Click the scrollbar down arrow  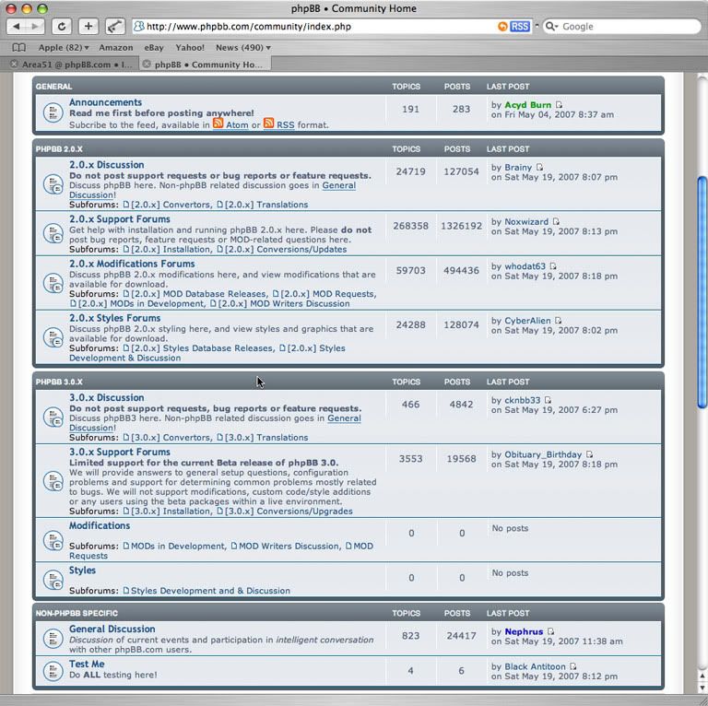coord(702,687)
